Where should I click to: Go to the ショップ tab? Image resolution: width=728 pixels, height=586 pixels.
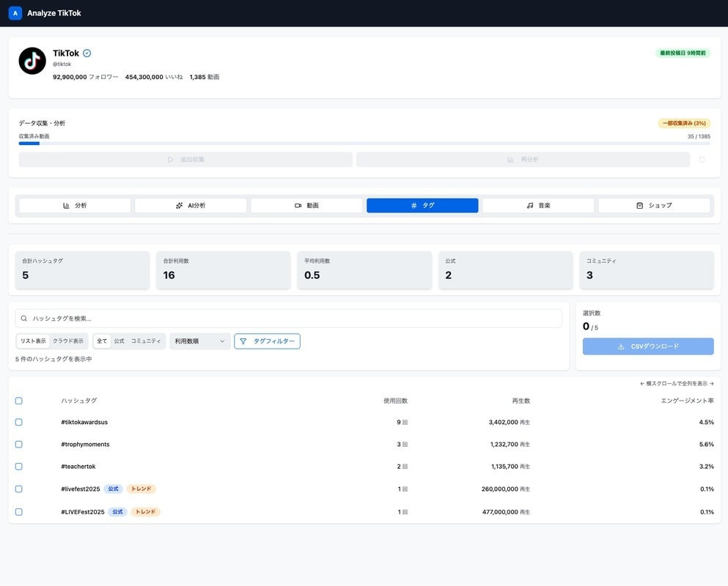point(654,206)
